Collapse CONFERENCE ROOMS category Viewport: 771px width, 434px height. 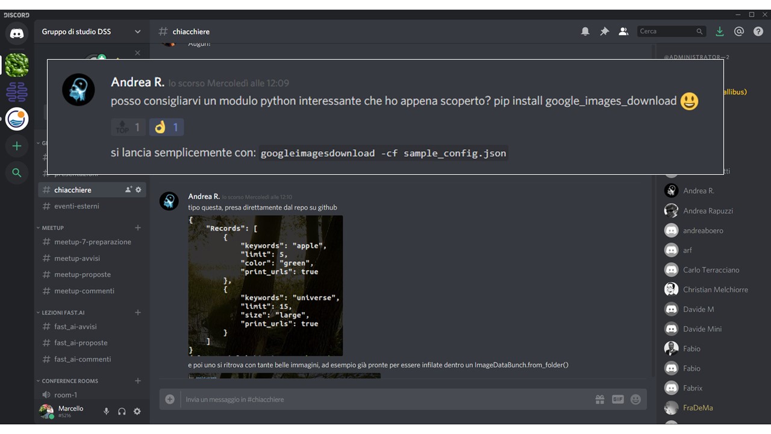point(67,381)
